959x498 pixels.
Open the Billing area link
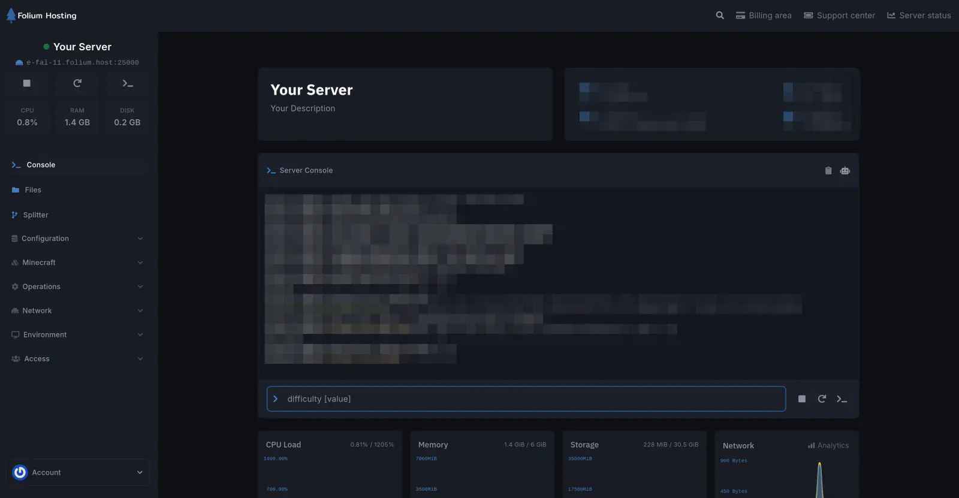(x=764, y=16)
